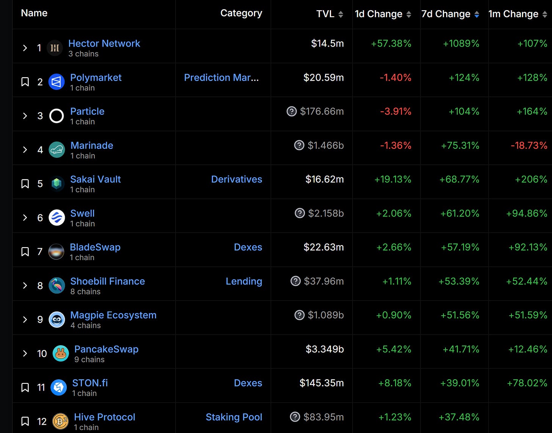Expand the Swell row chevron
Screen dimensions: 552x433
pyautogui.click(x=25, y=218)
